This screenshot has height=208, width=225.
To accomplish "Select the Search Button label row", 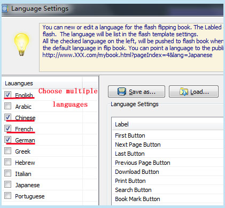I will pyautogui.click(x=168, y=190).
